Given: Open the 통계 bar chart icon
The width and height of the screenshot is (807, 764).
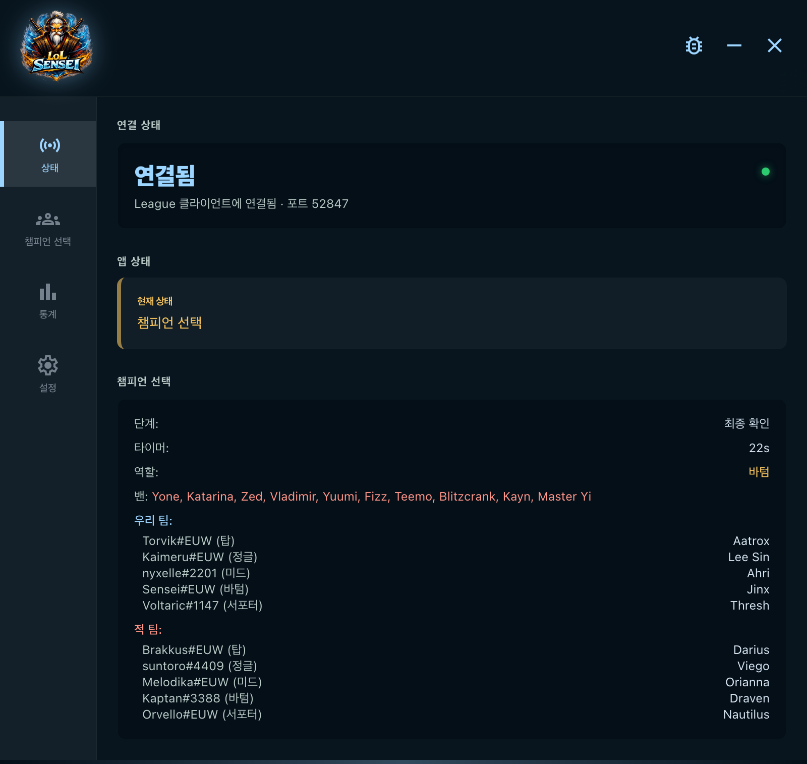Looking at the screenshot, I should pyautogui.click(x=48, y=292).
